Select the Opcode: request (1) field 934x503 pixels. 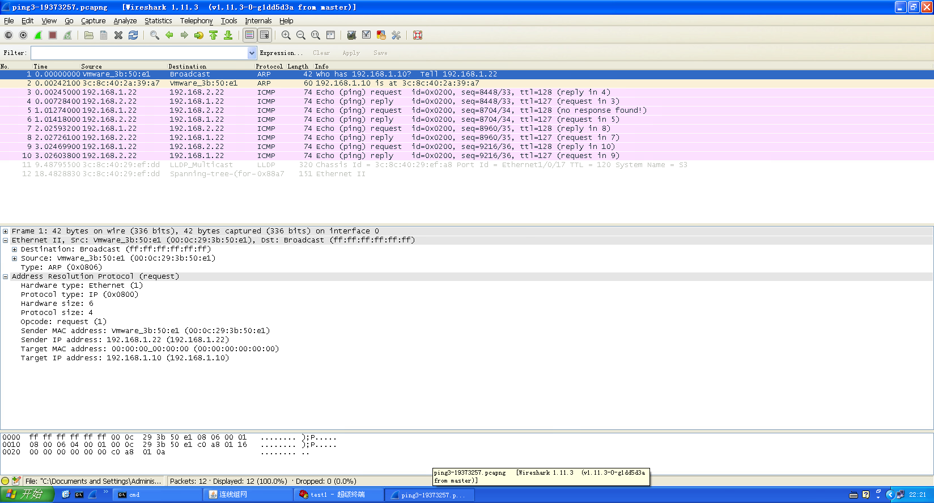[x=63, y=322]
